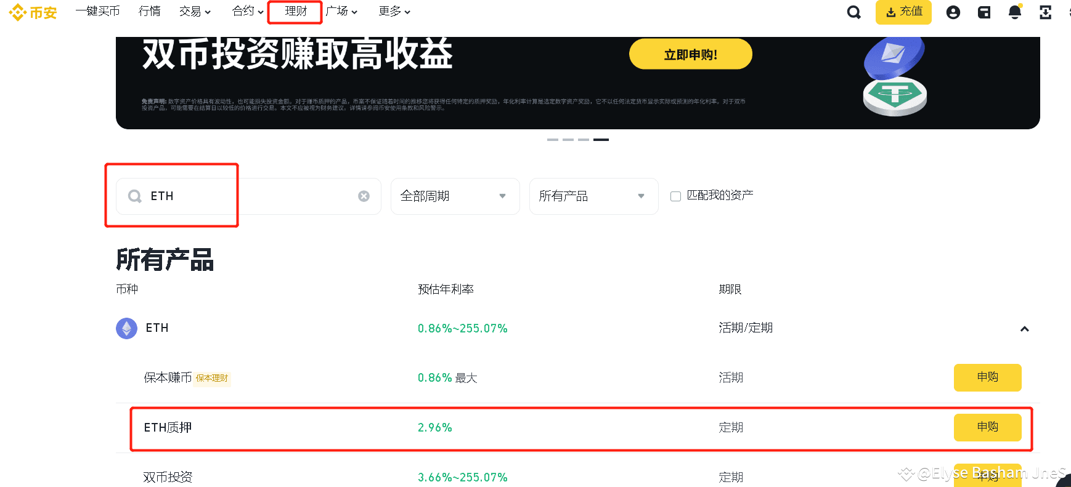Image resolution: width=1071 pixels, height=487 pixels.
Task: Click the 立即申购 banner button
Action: pyautogui.click(x=690, y=54)
